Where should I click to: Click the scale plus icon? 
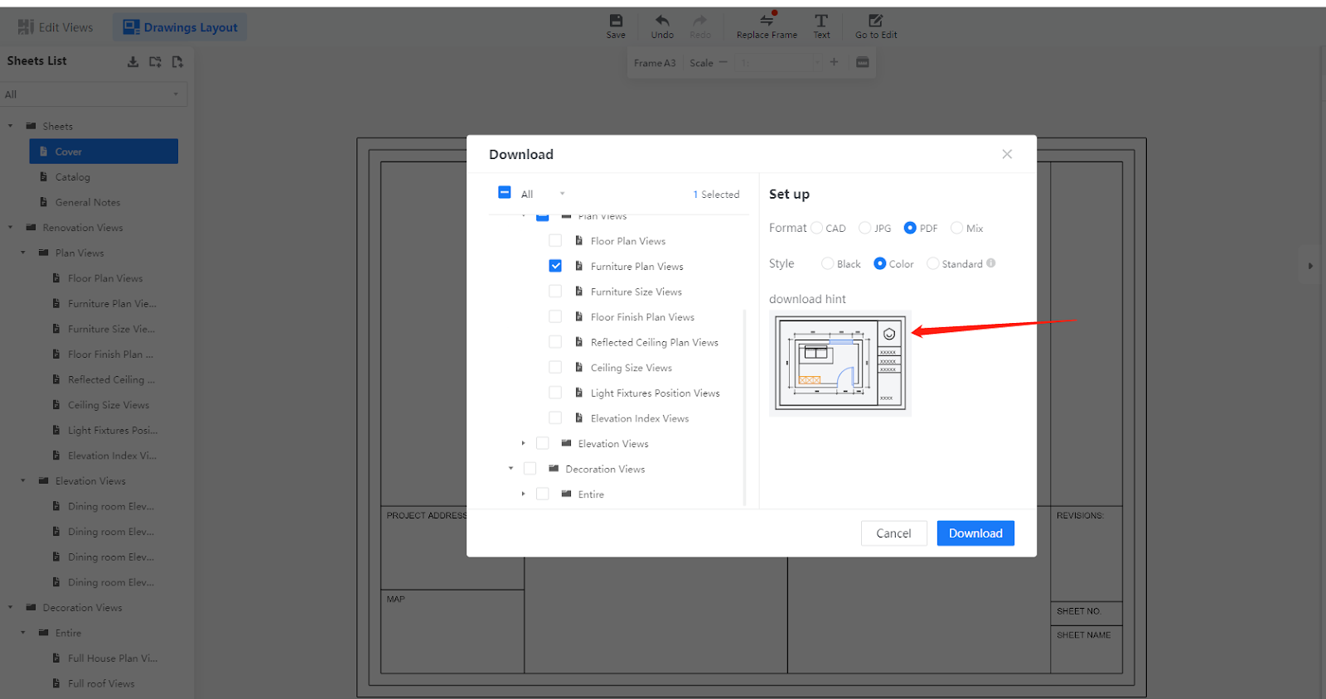point(834,62)
